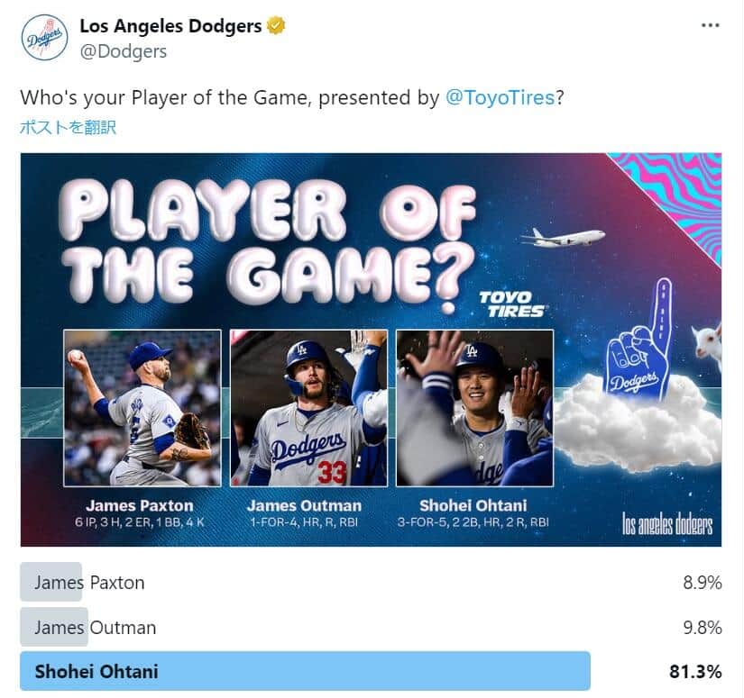This screenshot has width=744, height=698.
Task: Open the @ToyoTires mention link
Action: tap(501, 97)
